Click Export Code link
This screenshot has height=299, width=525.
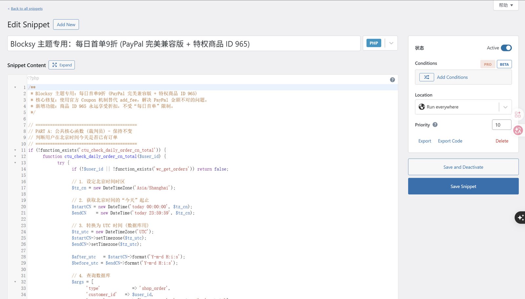point(450,141)
